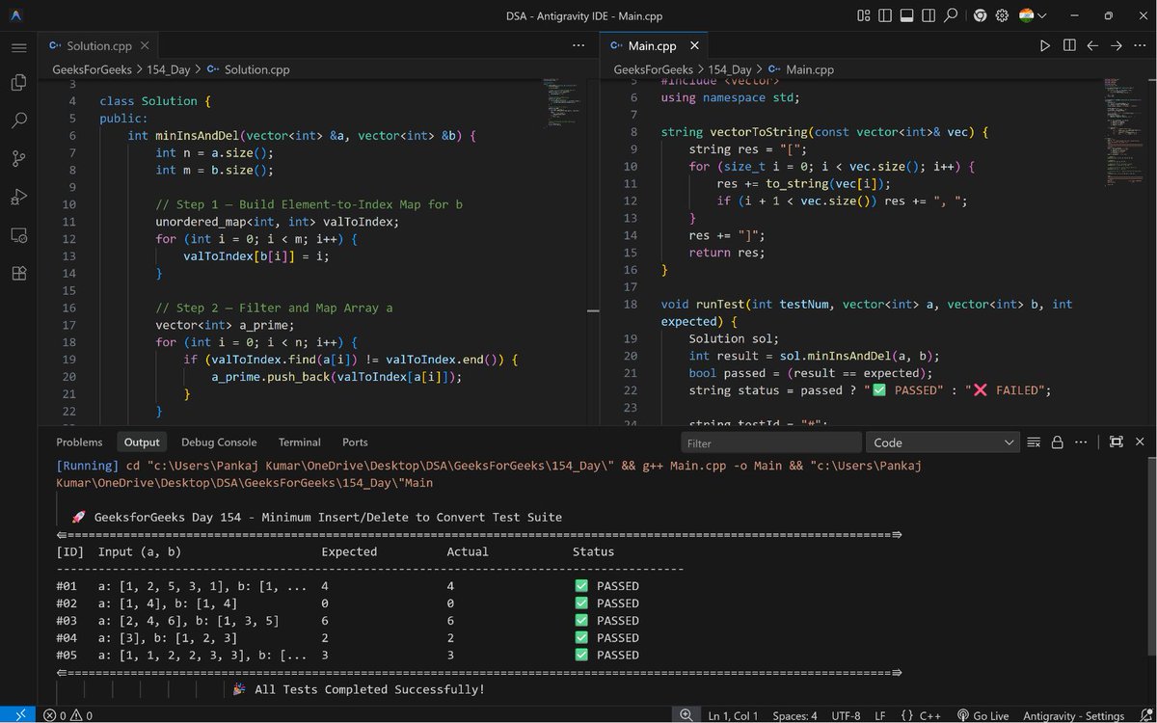Click the India flag account avatar
The width and height of the screenshot is (1157, 723).
pos(1026,15)
